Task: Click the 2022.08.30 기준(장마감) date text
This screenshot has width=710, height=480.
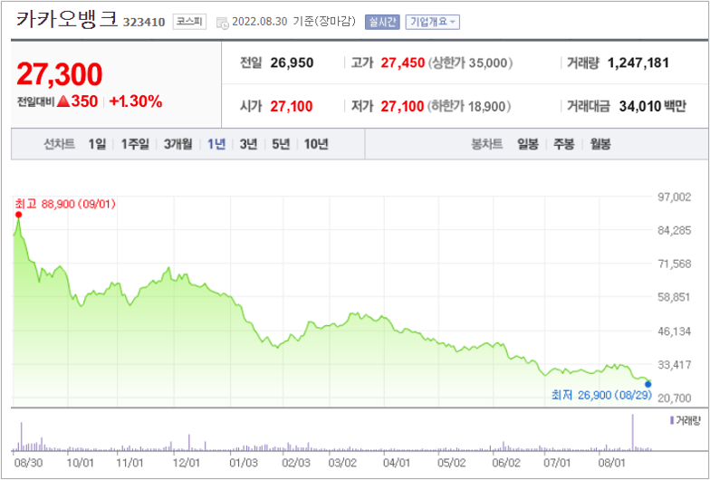Action: (x=293, y=22)
